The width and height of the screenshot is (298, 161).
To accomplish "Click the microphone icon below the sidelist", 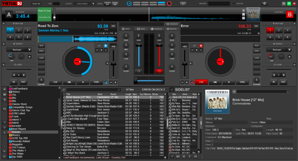I will pyautogui.click(x=190, y=157).
